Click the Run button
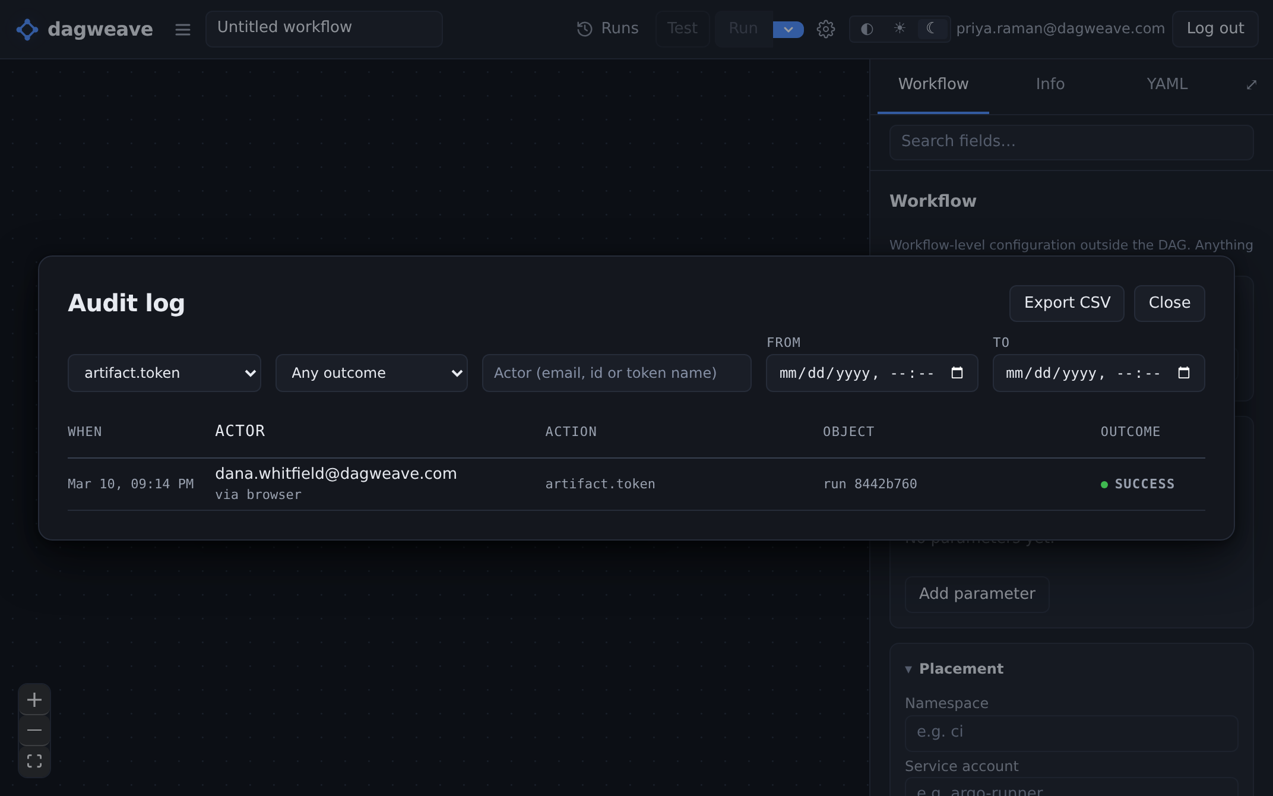This screenshot has height=796, width=1273. [743, 29]
